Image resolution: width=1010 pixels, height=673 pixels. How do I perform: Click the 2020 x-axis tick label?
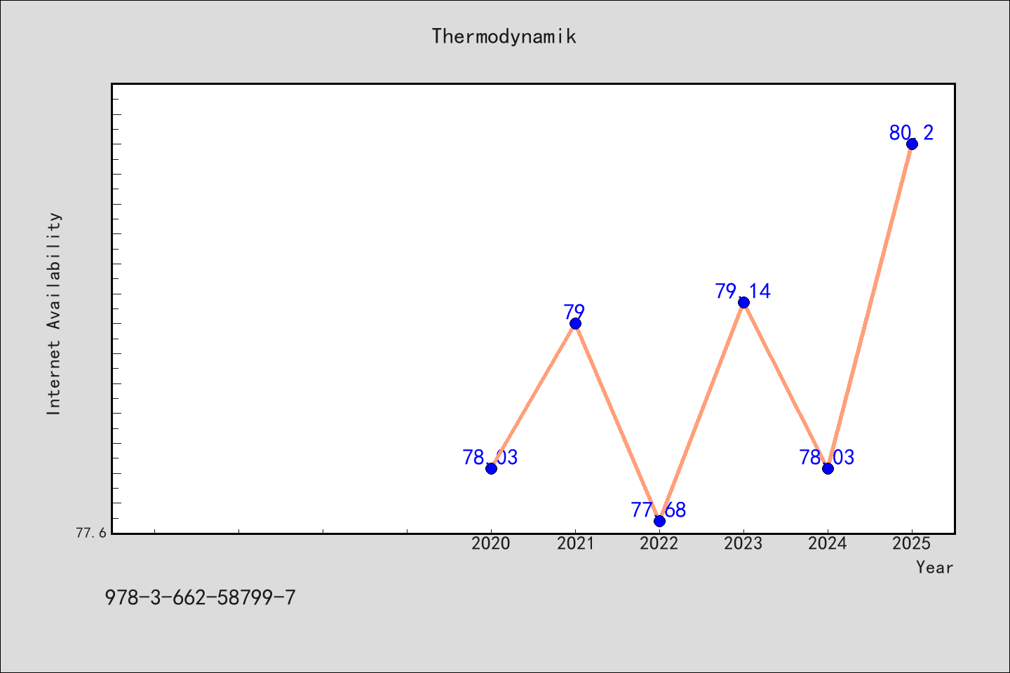coord(491,543)
